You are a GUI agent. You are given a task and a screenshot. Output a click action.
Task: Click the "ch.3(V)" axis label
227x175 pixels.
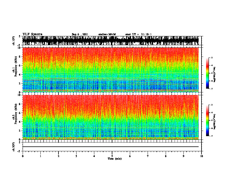click(x=14, y=147)
